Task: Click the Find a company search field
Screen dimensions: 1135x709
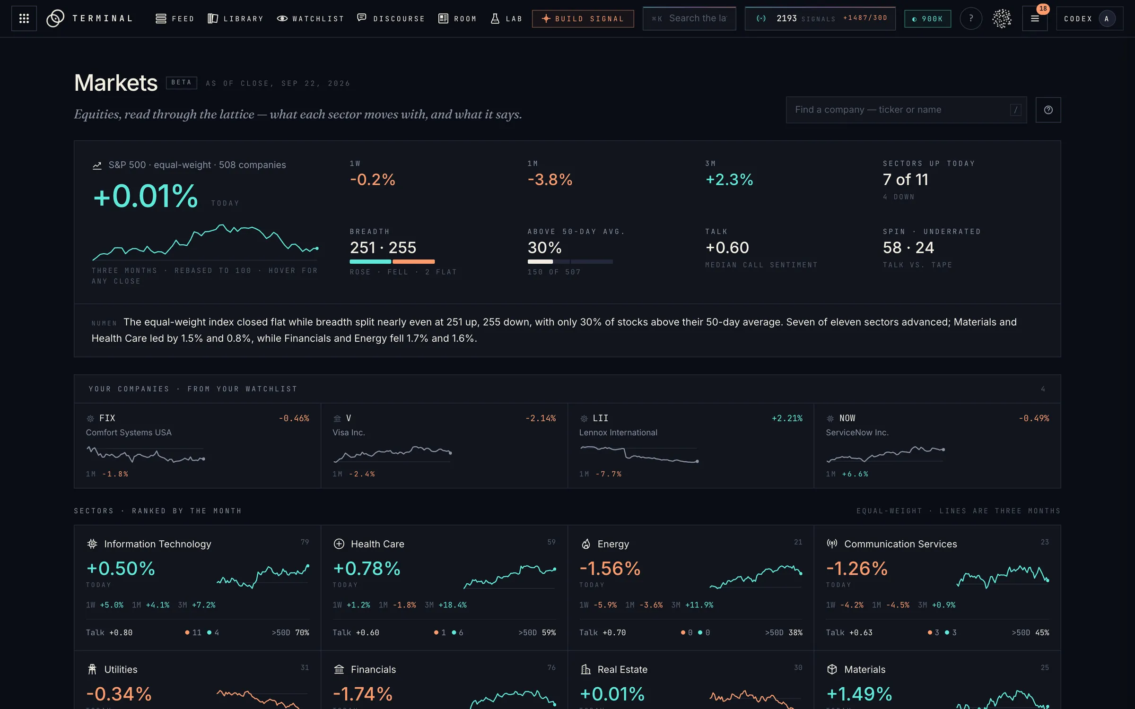Action: [x=906, y=110]
